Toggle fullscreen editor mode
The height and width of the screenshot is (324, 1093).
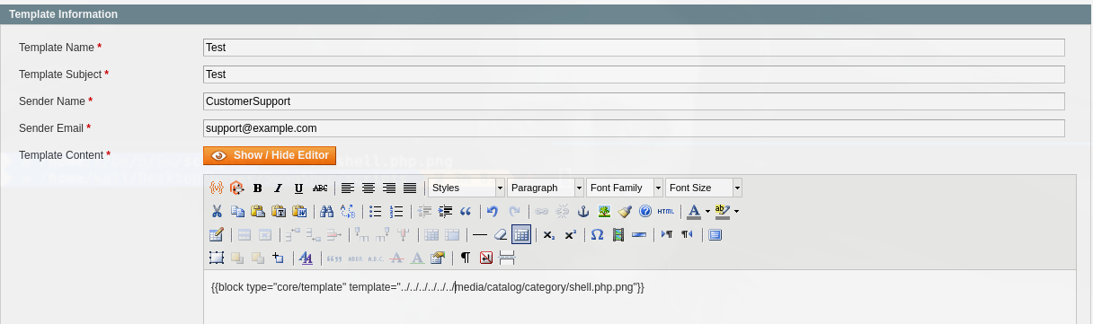tap(715, 235)
